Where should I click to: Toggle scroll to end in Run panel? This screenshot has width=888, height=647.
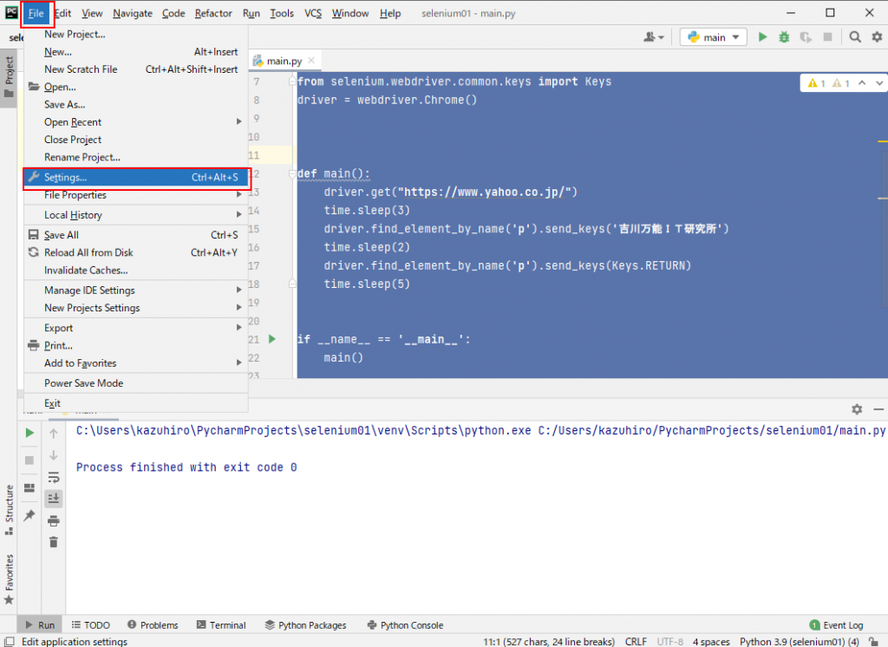click(54, 498)
